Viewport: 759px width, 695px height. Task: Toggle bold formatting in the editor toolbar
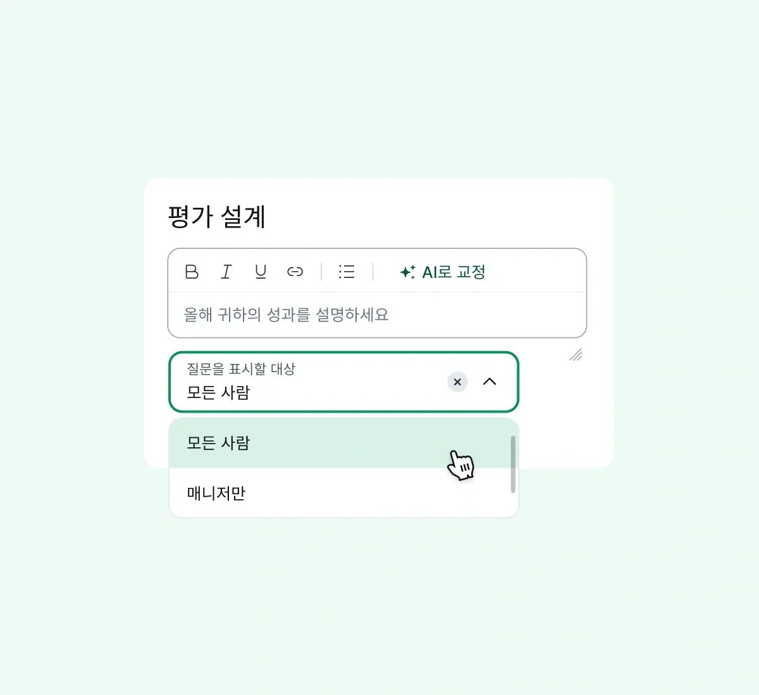pos(192,272)
